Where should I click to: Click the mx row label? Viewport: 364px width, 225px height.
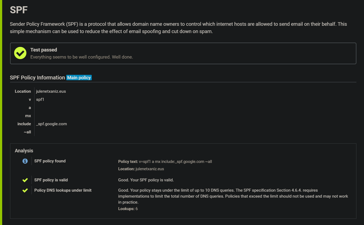pos(28,116)
